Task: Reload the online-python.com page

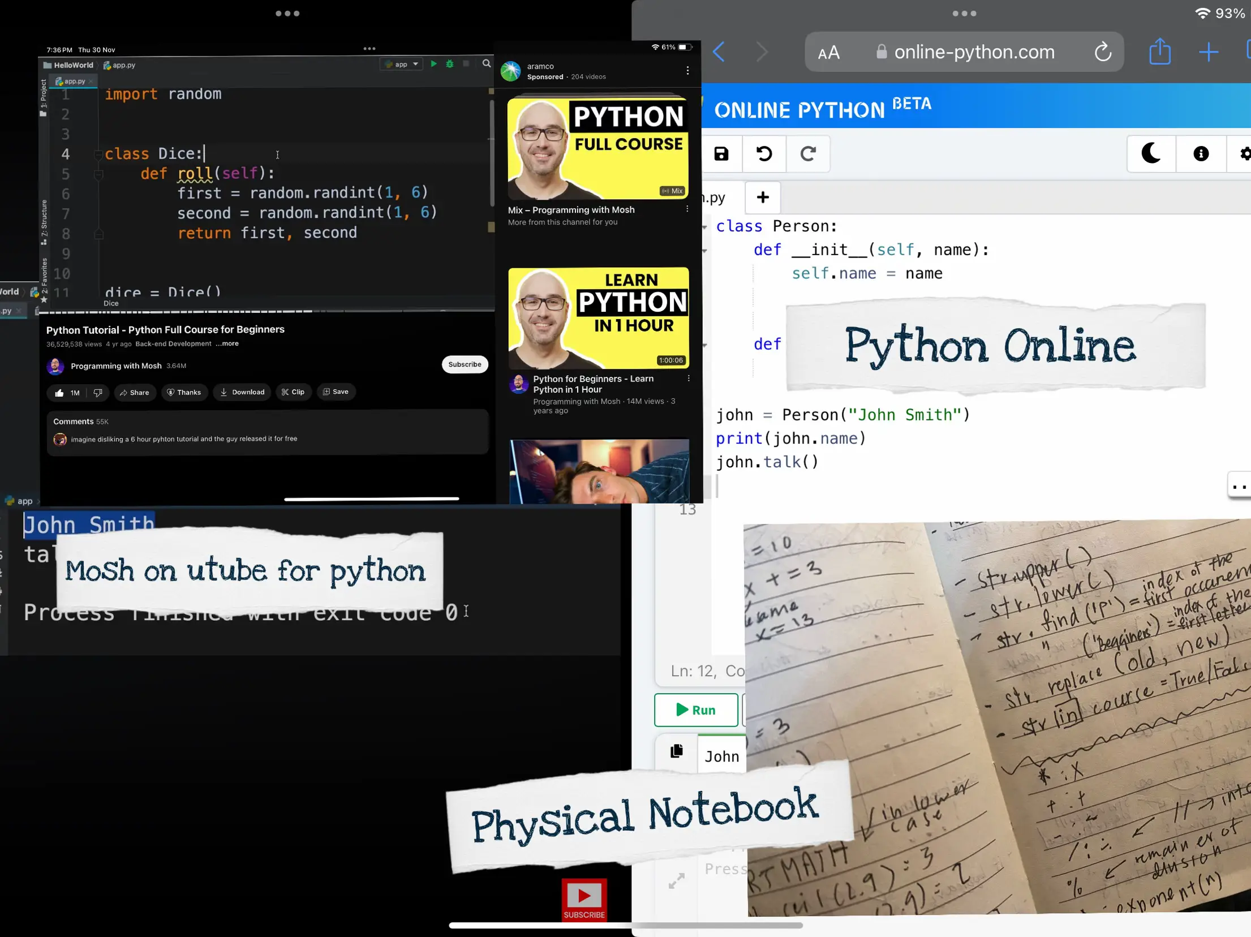Action: click(x=1102, y=52)
